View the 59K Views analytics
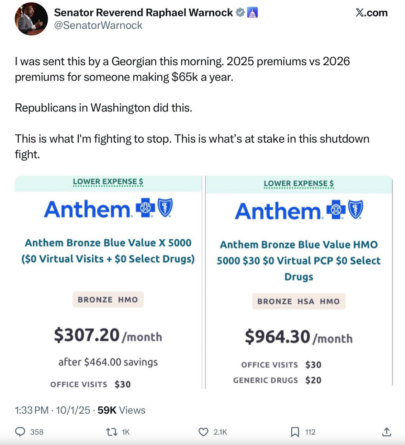The width and height of the screenshot is (405, 445). click(x=122, y=410)
